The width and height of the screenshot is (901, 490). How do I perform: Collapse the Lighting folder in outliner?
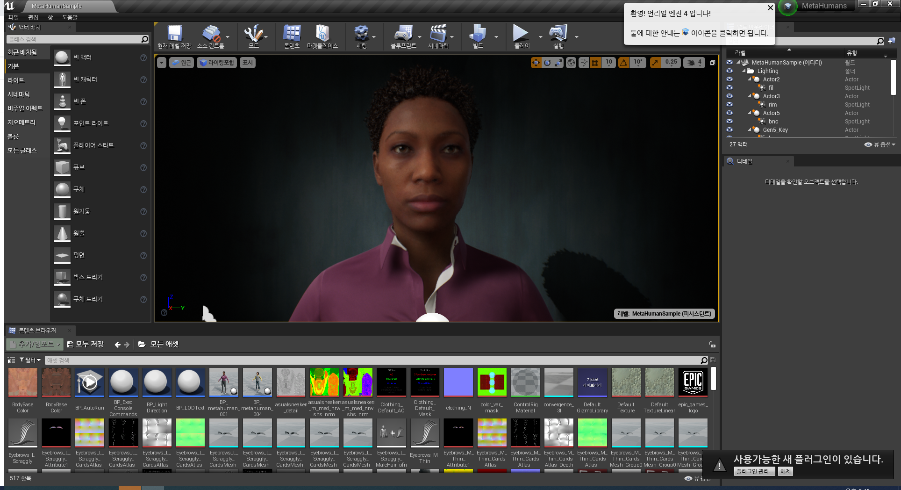click(744, 71)
